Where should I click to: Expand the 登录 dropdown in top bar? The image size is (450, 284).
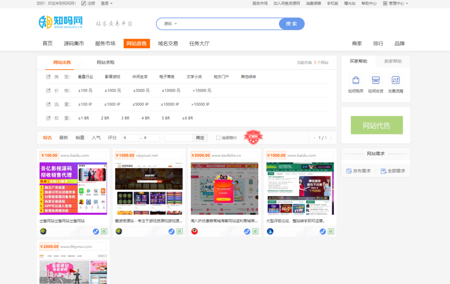coord(107,3)
